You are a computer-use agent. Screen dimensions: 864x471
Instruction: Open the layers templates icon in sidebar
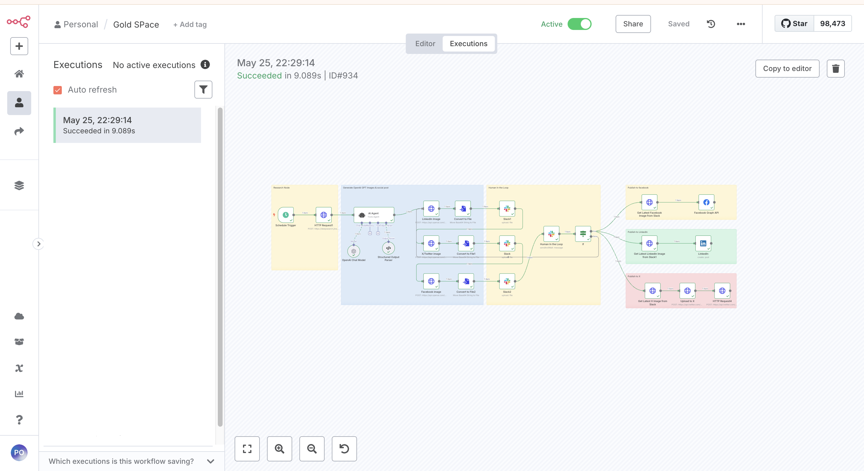point(19,185)
